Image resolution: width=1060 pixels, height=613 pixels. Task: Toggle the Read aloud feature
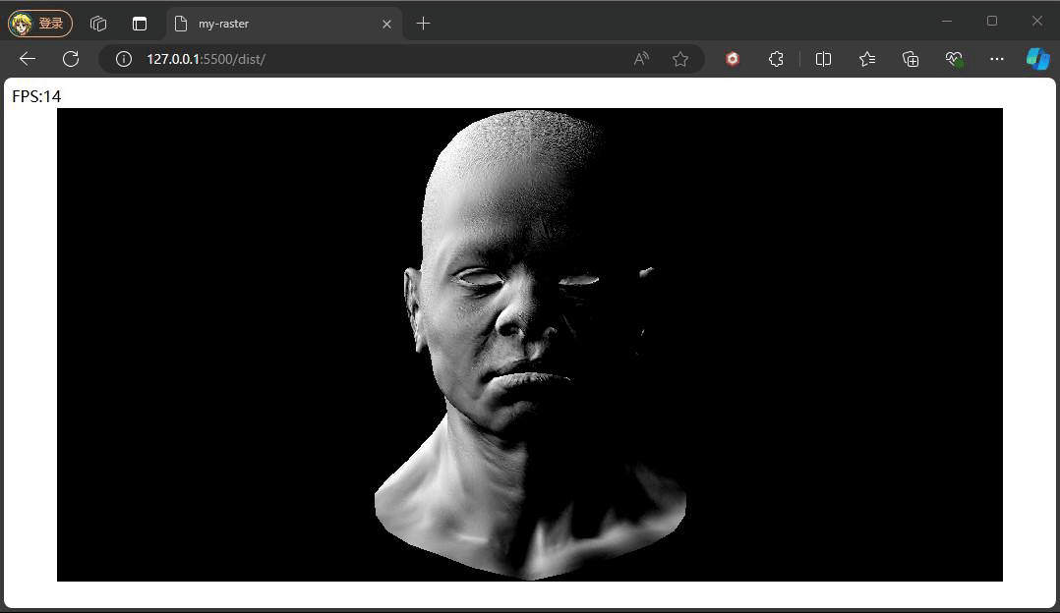pyautogui.click(x=641, y=59)
